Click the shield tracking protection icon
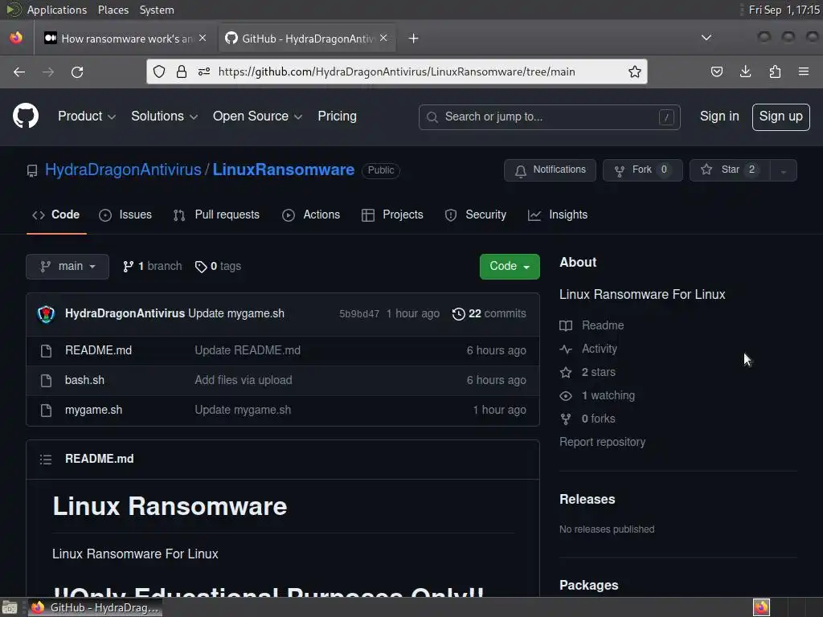Image resolution: width=823 pixels, height=617 pixels. pos(159,72)
